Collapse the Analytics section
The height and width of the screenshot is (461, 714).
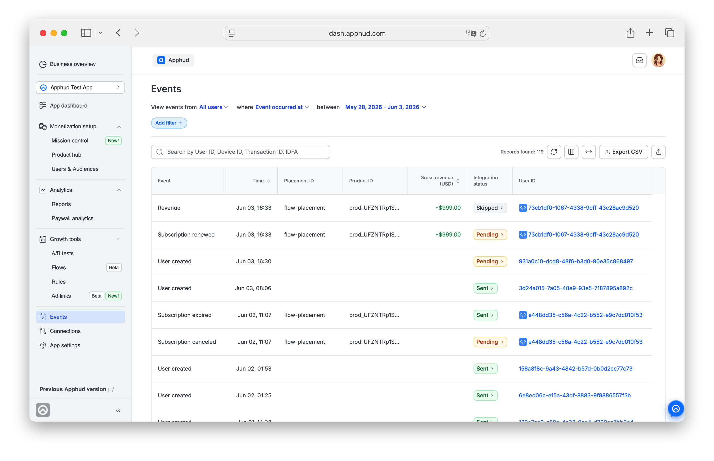[119, 190]
